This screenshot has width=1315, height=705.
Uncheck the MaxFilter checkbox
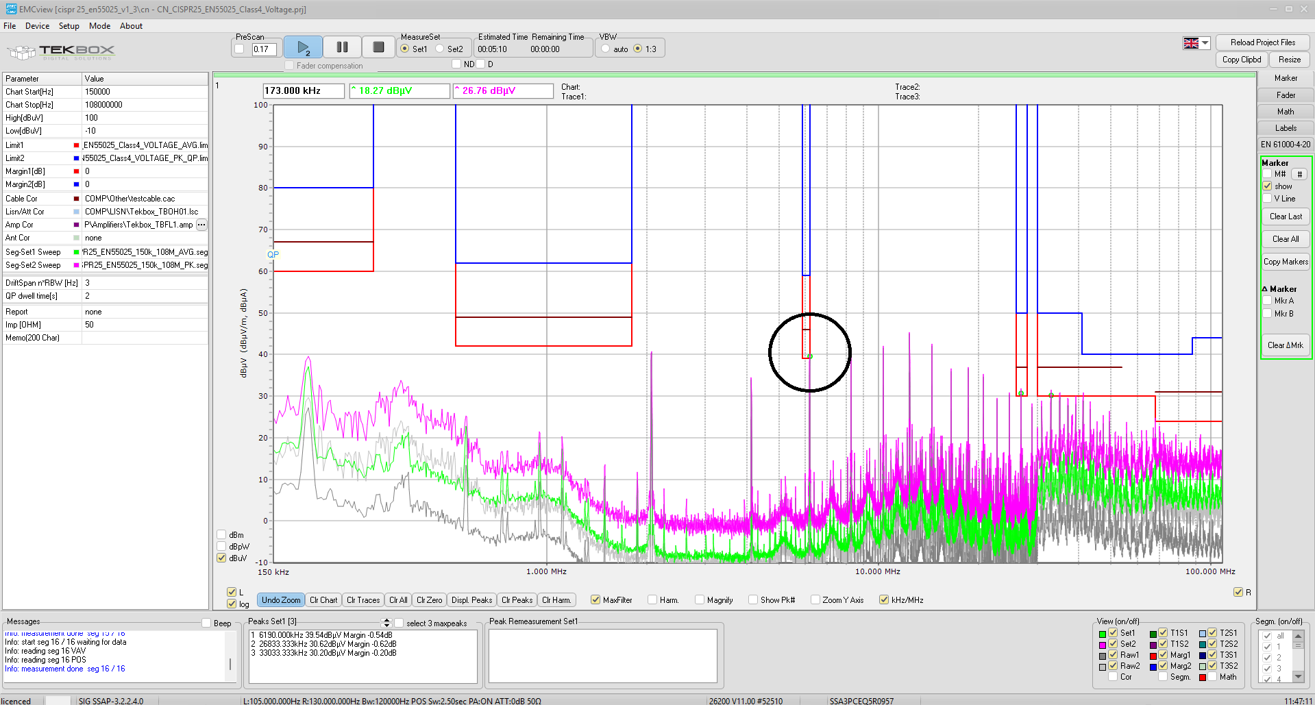click(x=595, y=600)
